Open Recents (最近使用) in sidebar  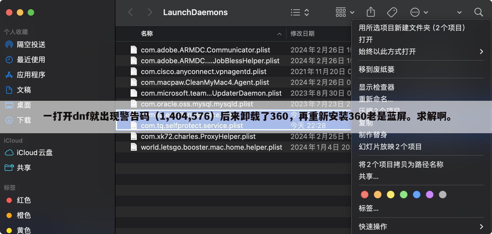(x=25, y=60)
